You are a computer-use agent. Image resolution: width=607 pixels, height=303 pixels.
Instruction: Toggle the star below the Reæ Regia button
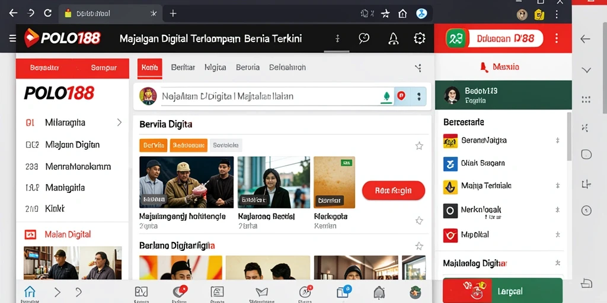coord(419,221)
